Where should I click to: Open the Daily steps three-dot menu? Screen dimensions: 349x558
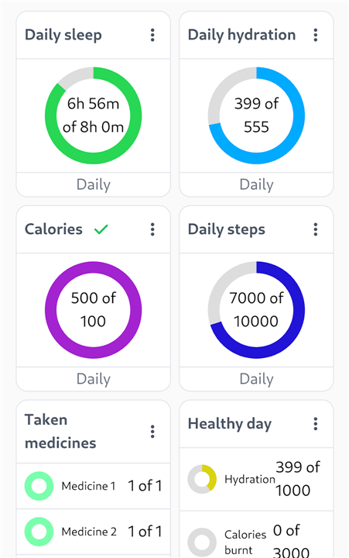(315, 229)
